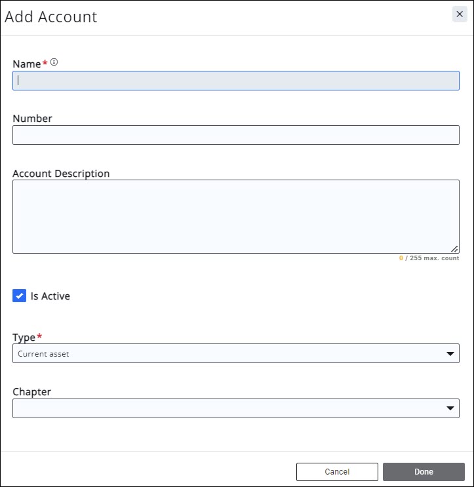Image resolution: width=474 pixels, height=487 pixels.
Task: Click the Is Active label text
Action: click(x=50, y=296)
